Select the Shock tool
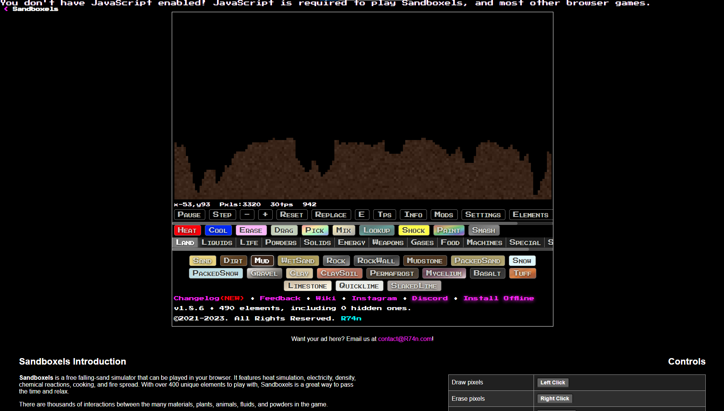This screenshot has width=724, height=411. point(414,230)
